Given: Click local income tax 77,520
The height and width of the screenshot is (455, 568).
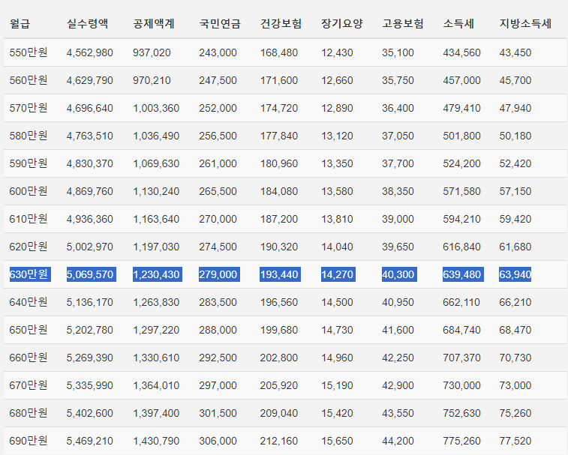Looking at the screenshot, I should coord(515,442).
